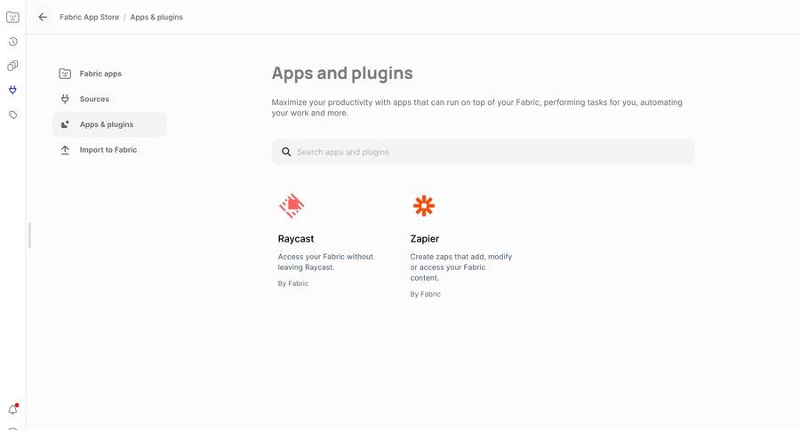Open notifications bell icon
This screenshot has width=800, height=430.
point(12,410)
